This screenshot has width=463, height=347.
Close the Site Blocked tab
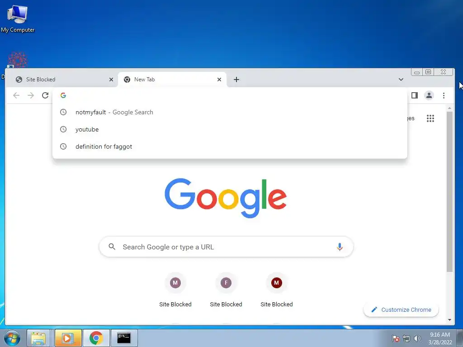111,80
